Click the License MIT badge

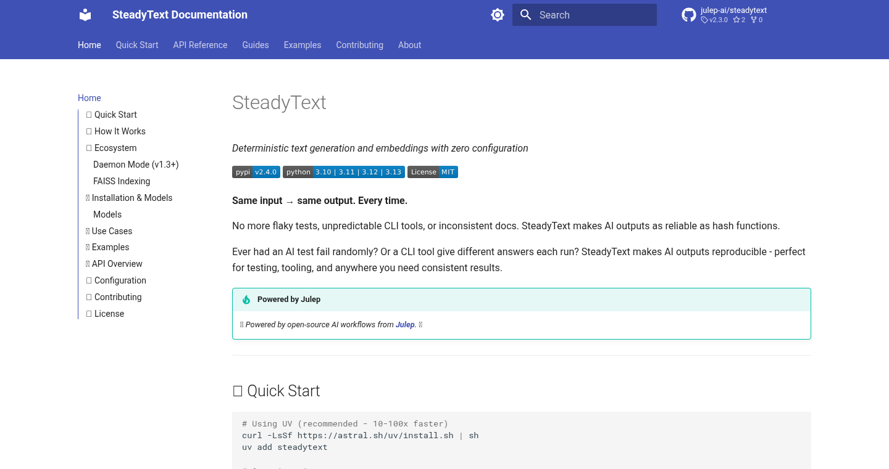(x=433, y=172)
